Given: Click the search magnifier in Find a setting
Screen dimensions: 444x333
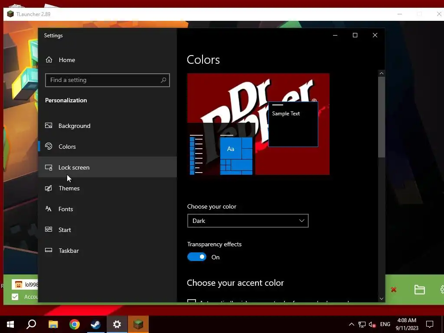Looking at the screenshot, I should coord(163,80).
